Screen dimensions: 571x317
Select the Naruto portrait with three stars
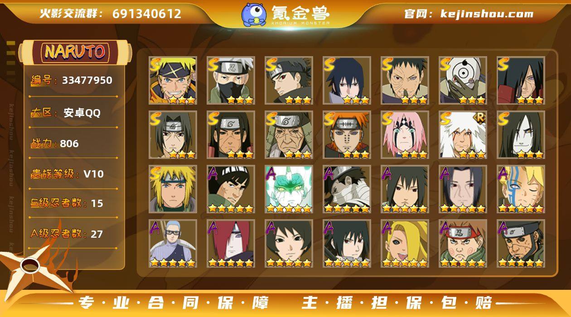coord(173,81)
